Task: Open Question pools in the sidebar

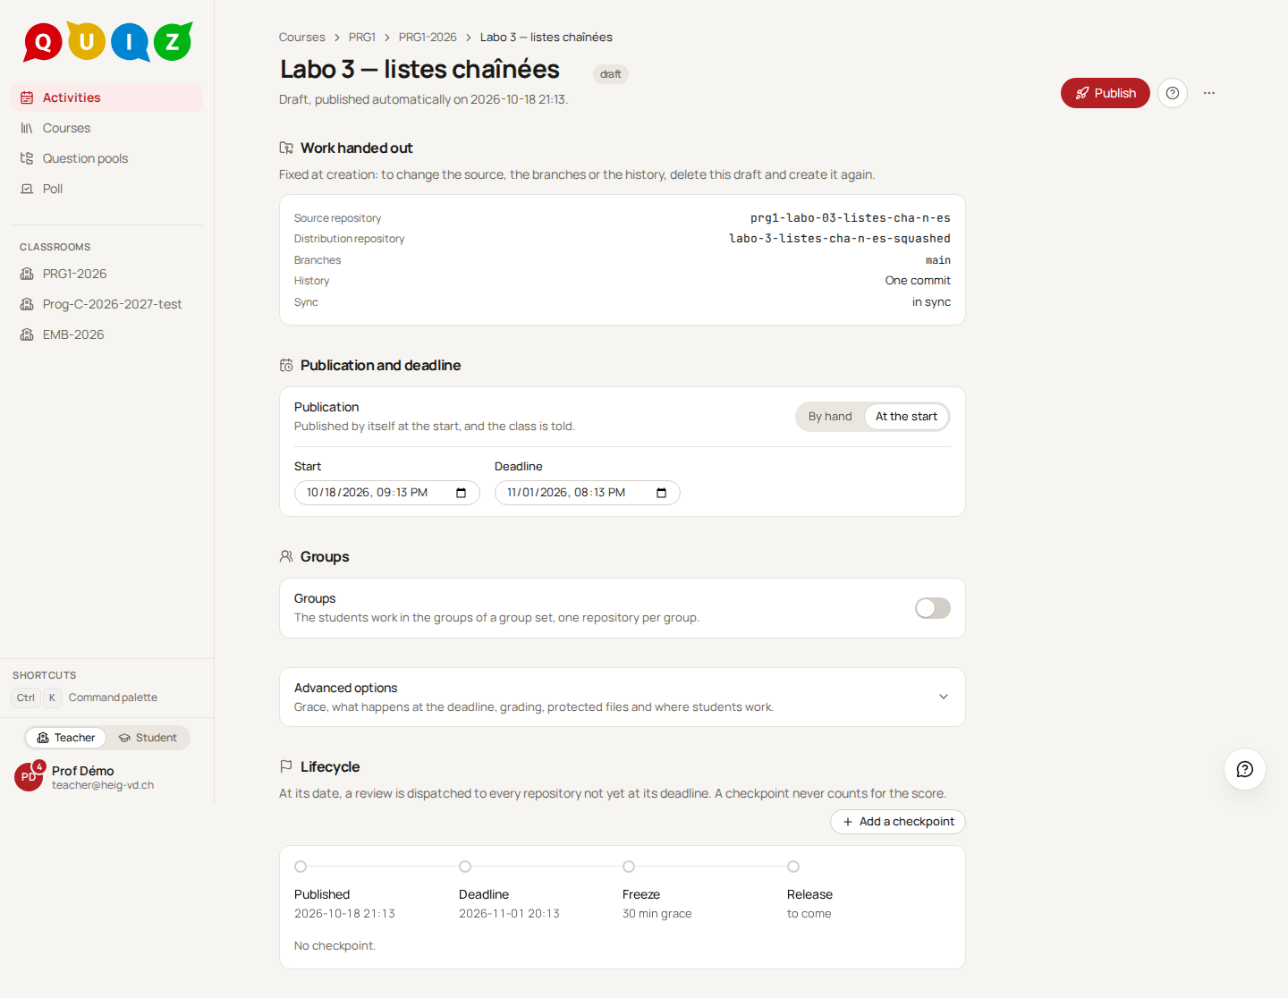Action: click(106, 158)
